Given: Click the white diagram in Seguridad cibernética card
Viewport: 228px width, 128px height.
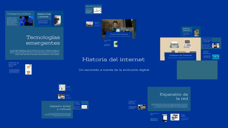Looking at the screenshot, I should point(97,10).
